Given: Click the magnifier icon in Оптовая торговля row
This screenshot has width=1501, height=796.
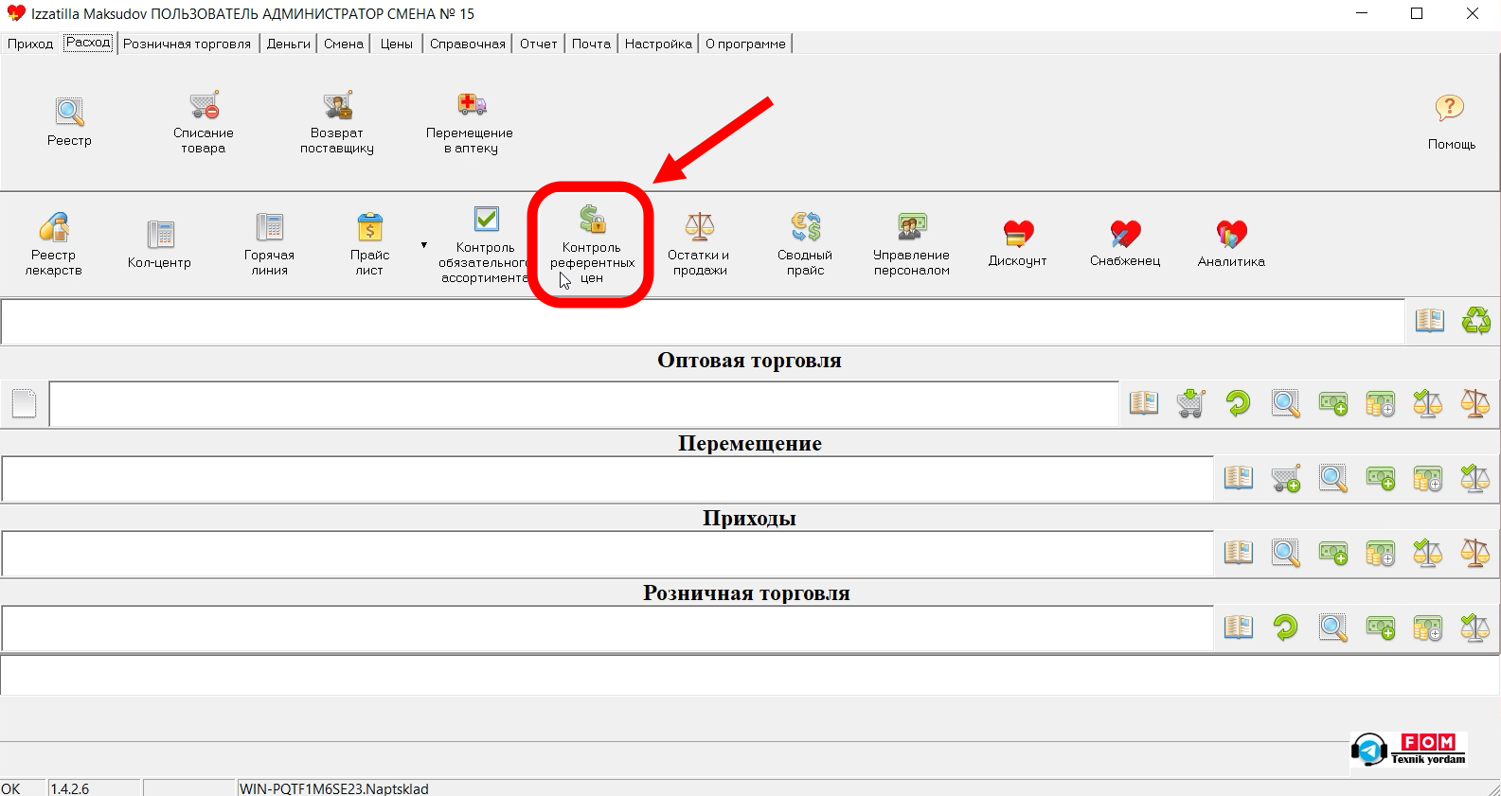Looking at the screenshot, I should [x=1286, y=404].
